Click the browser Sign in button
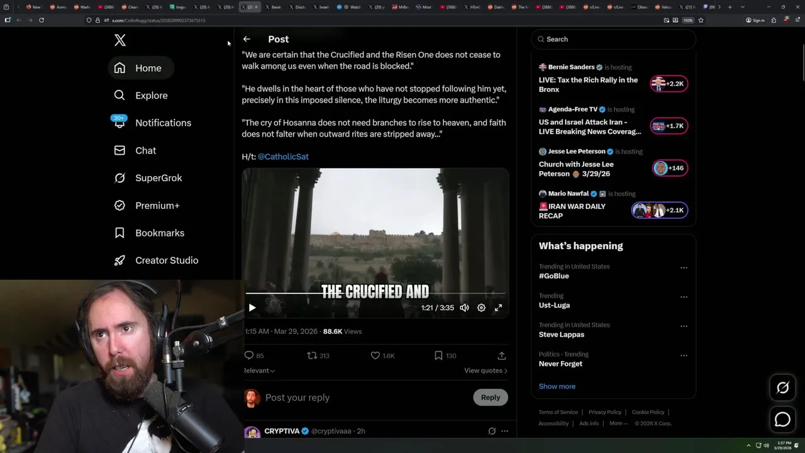 pyautogui.click(x=755, y=20)
